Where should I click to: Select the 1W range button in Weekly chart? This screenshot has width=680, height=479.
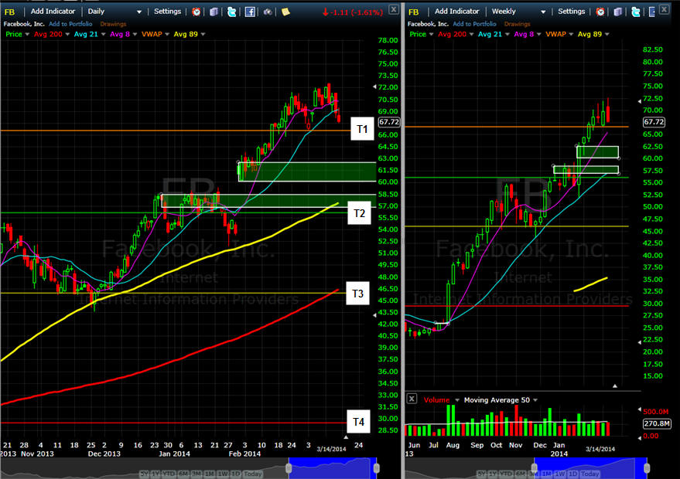(560, 474)
